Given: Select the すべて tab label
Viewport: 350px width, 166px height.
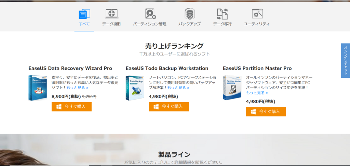Looking at the screenshot, I should (84, 24).
